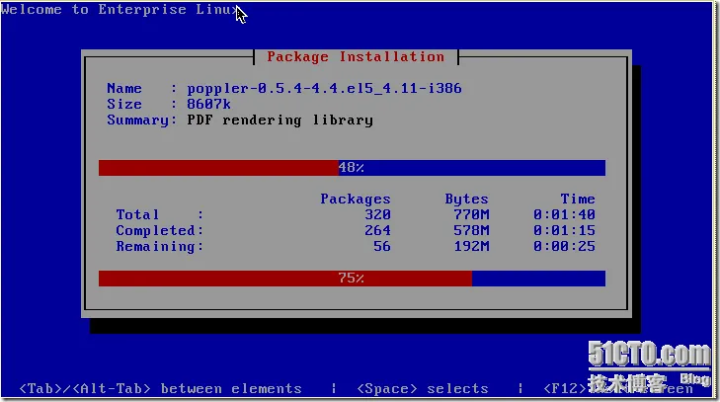Click remaining time value 0:00:25
This screenshot has height=402, width=720.
(x=564, y=247)
